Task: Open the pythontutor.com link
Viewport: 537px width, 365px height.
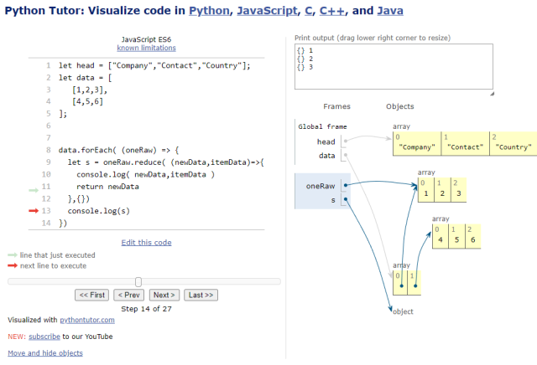Action: [x=87, y=320]
